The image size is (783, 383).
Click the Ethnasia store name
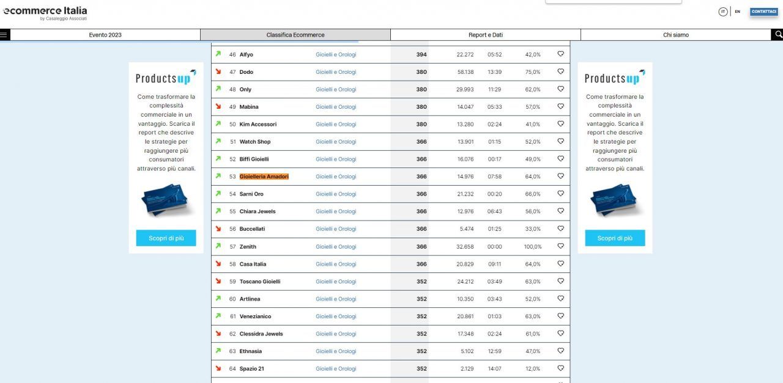pos(250,351)
